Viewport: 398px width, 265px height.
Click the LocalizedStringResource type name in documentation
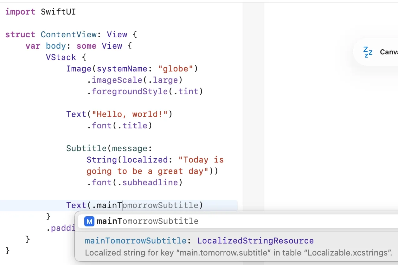pyautogui.click(x=254, y=241)
